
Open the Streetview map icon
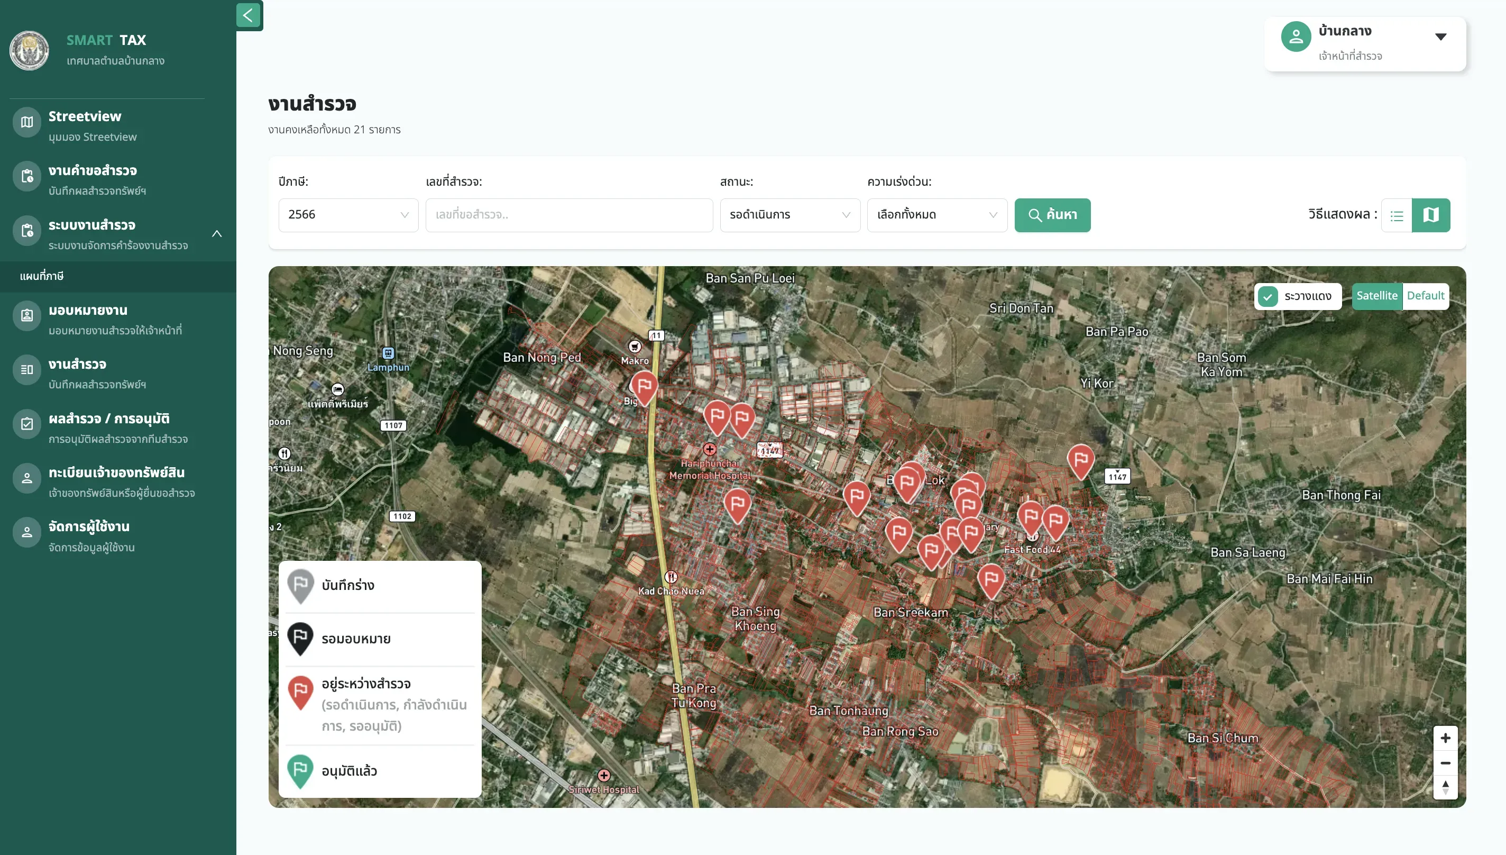pos(27,122)
